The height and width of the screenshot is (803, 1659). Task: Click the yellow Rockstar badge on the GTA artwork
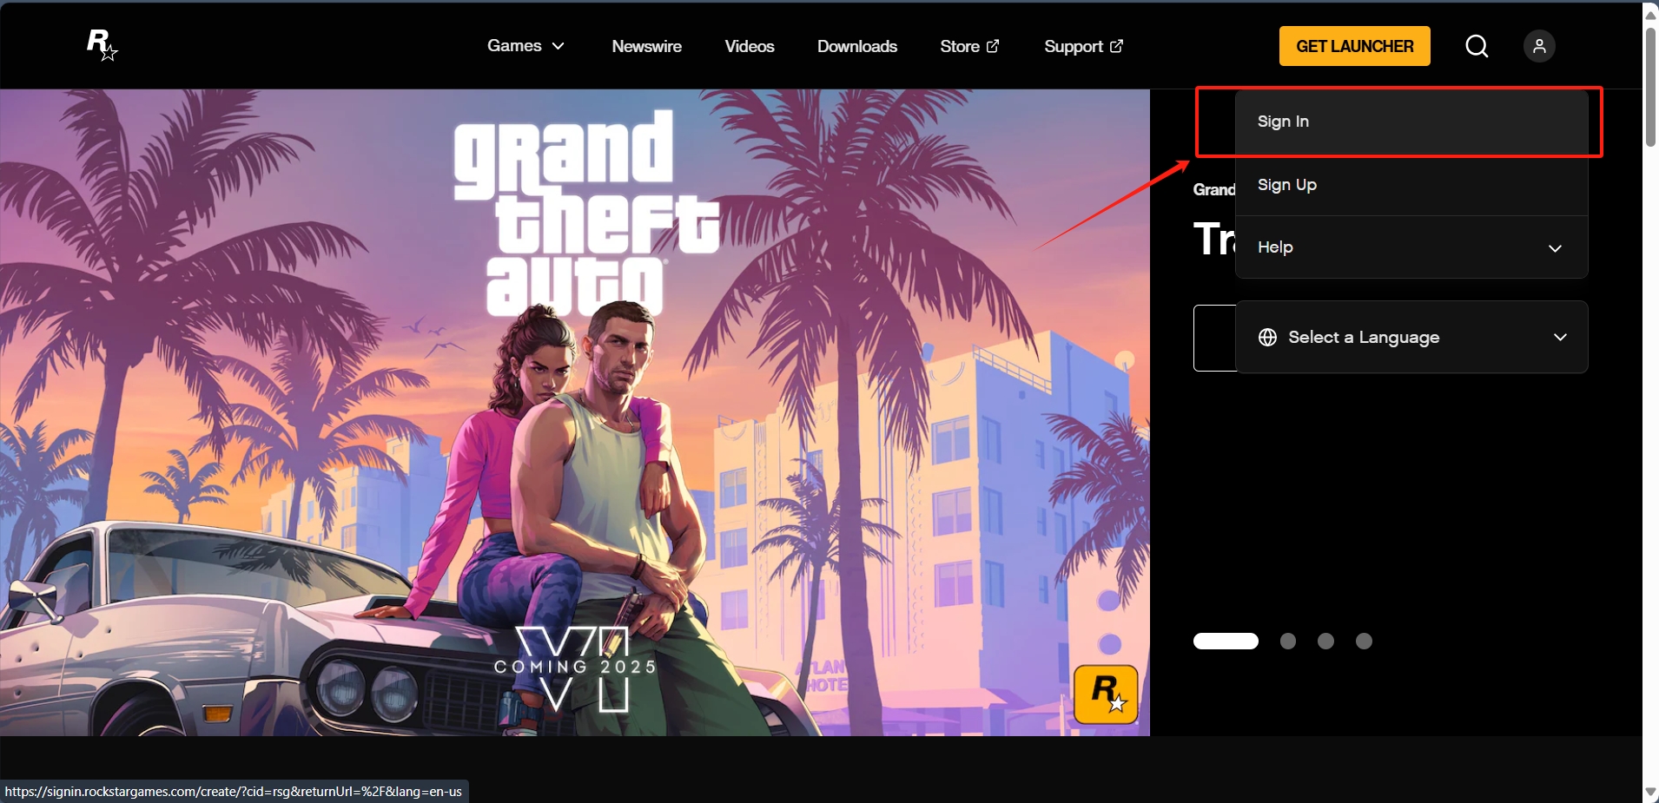[1106, 694]
